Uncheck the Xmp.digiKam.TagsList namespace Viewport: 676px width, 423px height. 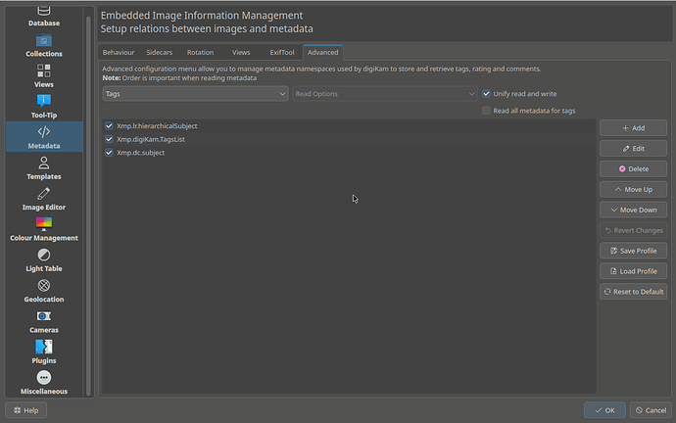click(110, 139)
